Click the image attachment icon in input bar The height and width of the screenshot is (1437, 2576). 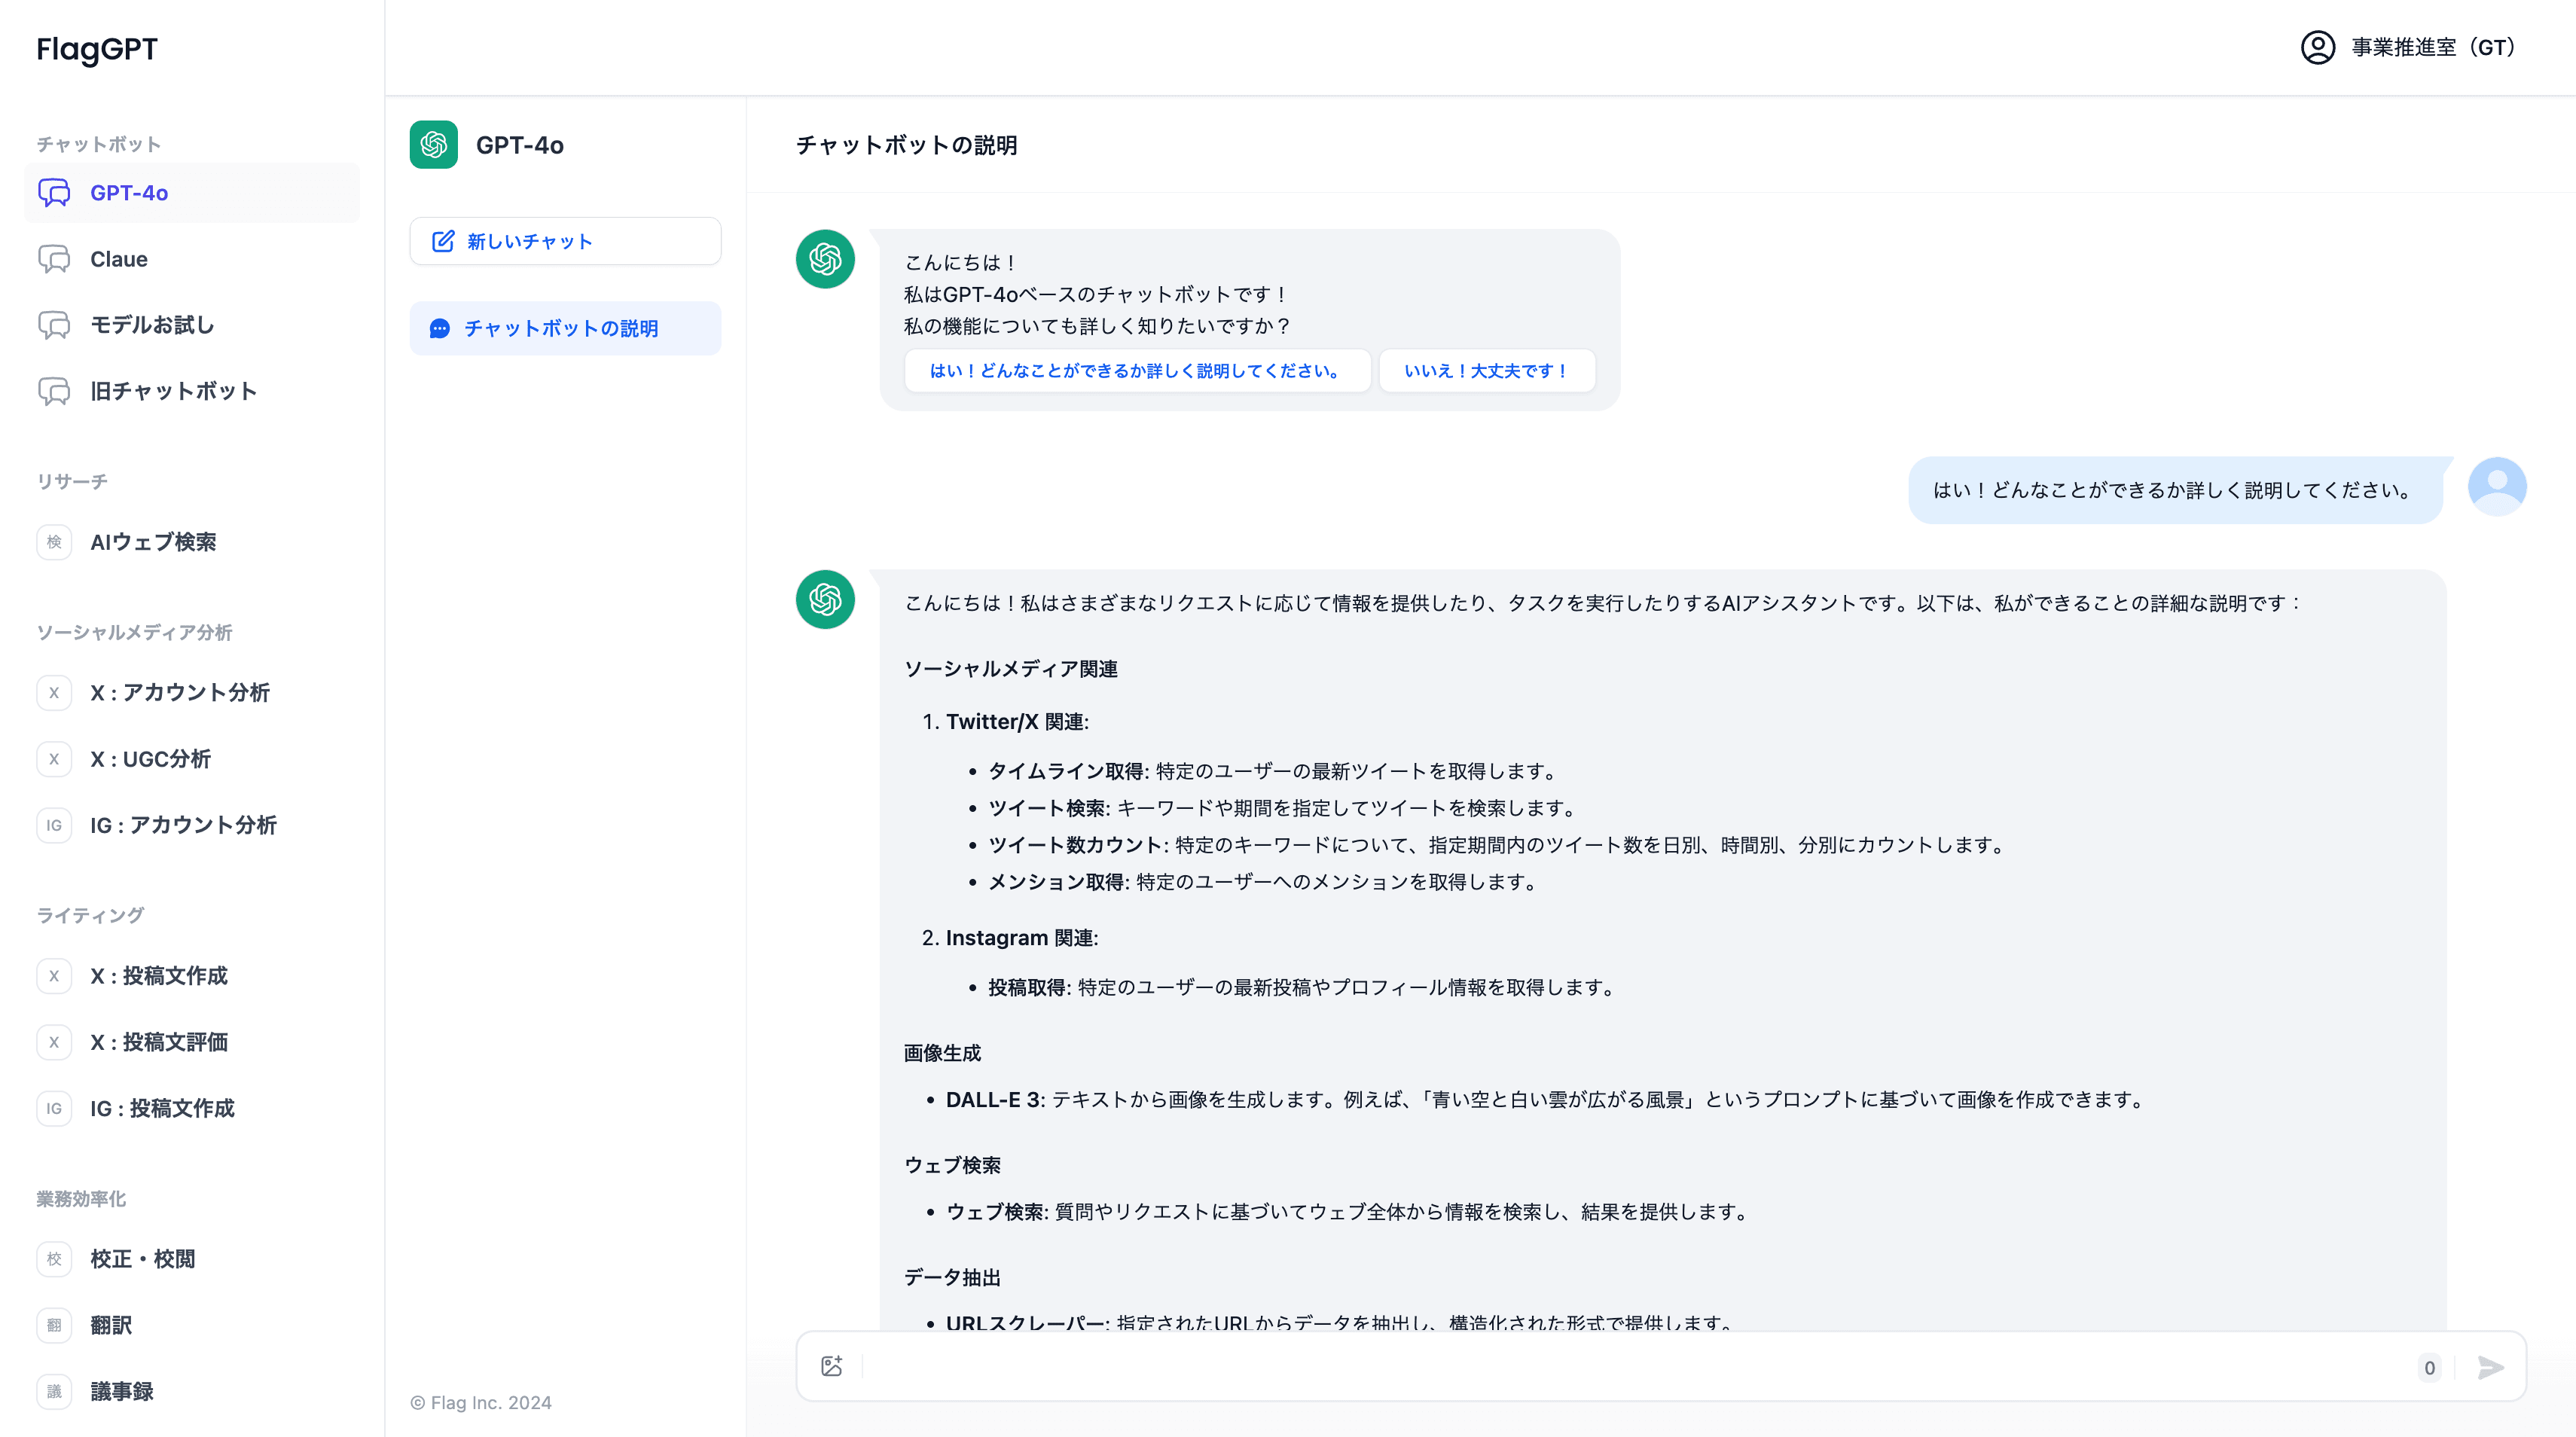click(831, 1366)
